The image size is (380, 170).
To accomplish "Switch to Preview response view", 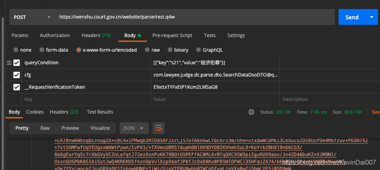I will click(70, 128).
